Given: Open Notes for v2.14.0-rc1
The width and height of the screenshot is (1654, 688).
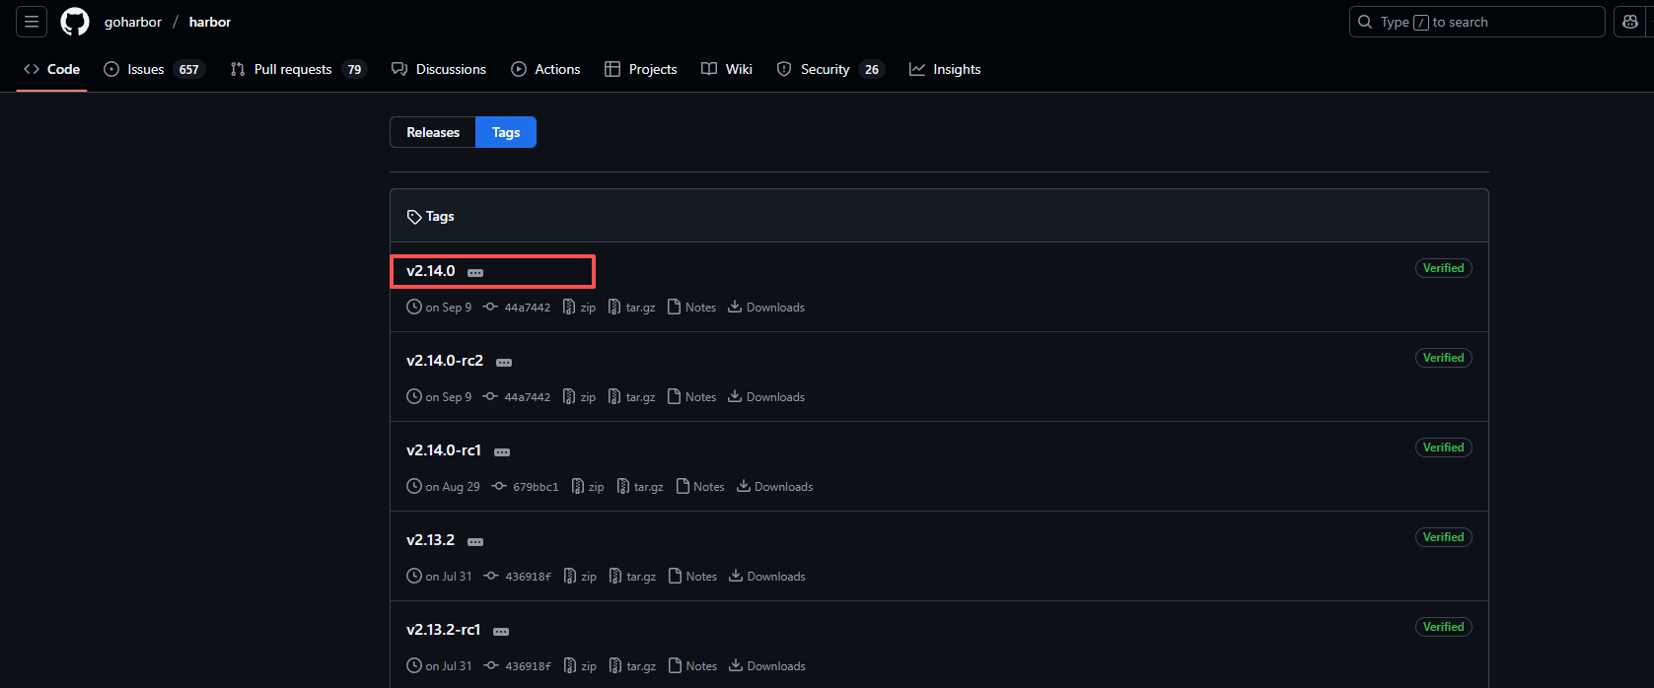Looking at the screenshot, I should tap(700, 487).
